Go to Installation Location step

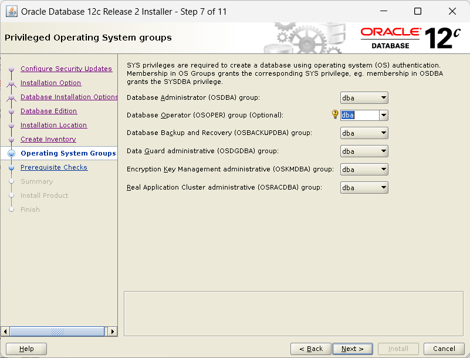(53, 125)
